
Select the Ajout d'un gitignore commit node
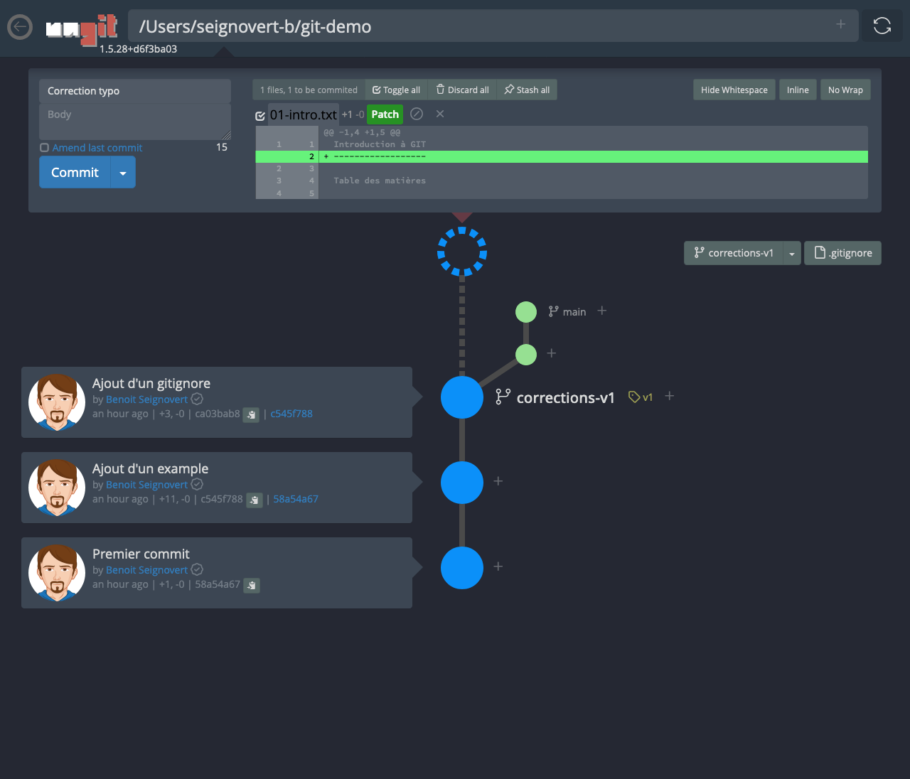[x=462, y=397]
